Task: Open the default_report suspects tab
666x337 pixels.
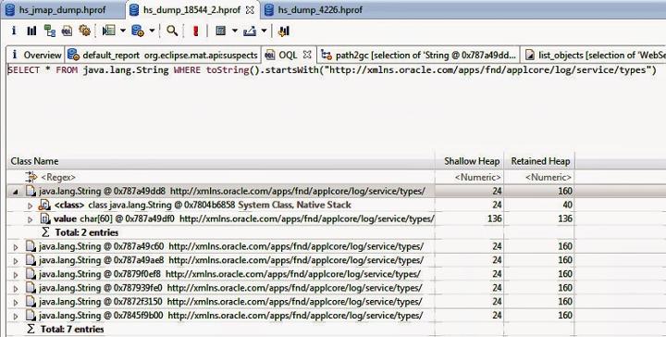Action: pos(163,56)
